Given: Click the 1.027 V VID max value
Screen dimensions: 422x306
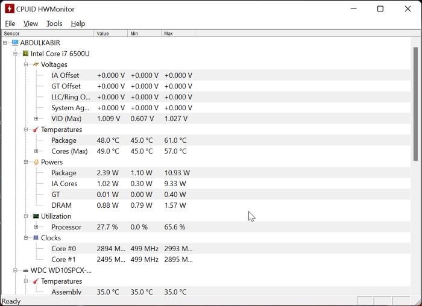Looking at the screenshot, I should [176, 119].
